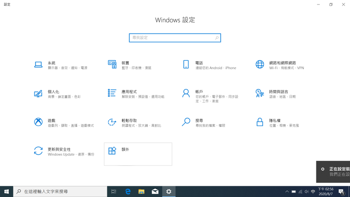Open the 遊戲 Xbox icon
The width and height of the screenshot is (350, 197).
38,122
